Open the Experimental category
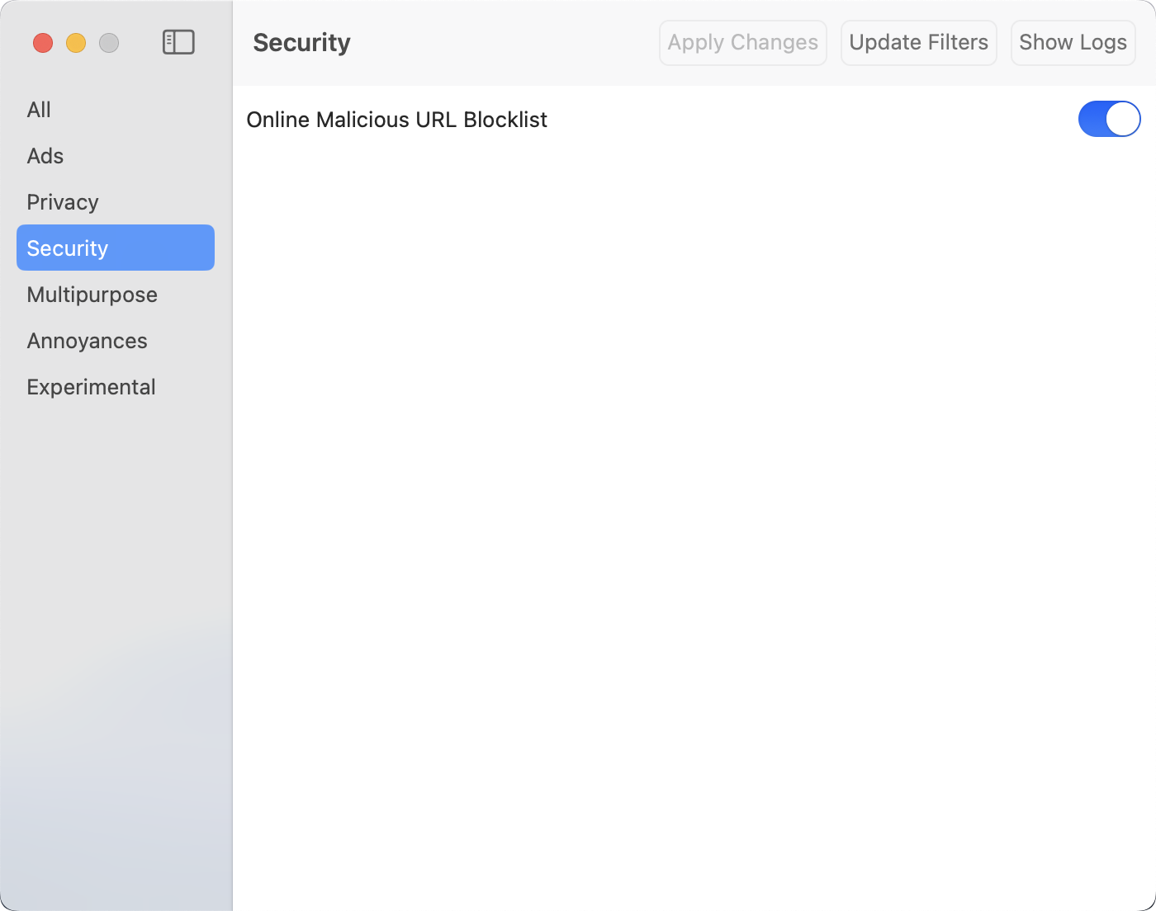 pos(91,387)
